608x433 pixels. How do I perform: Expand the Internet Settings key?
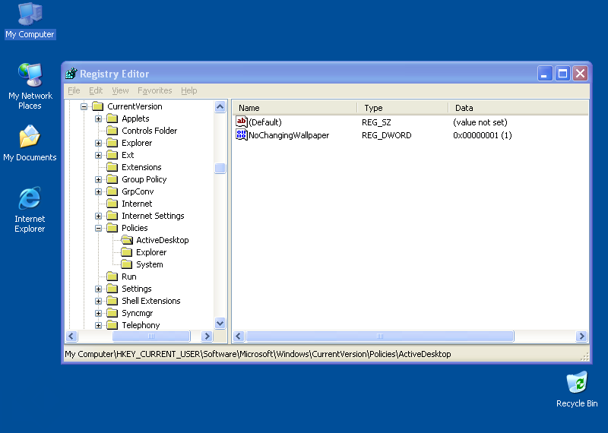coord(98,216)
